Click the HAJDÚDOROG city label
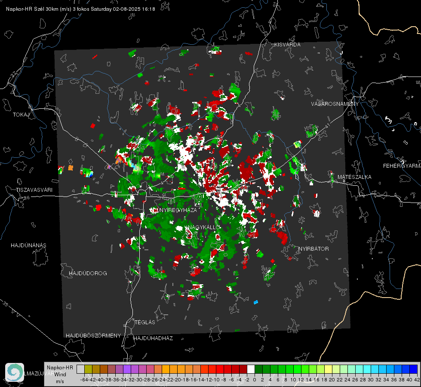Viewport: 421px width, 387px height. 88,273
